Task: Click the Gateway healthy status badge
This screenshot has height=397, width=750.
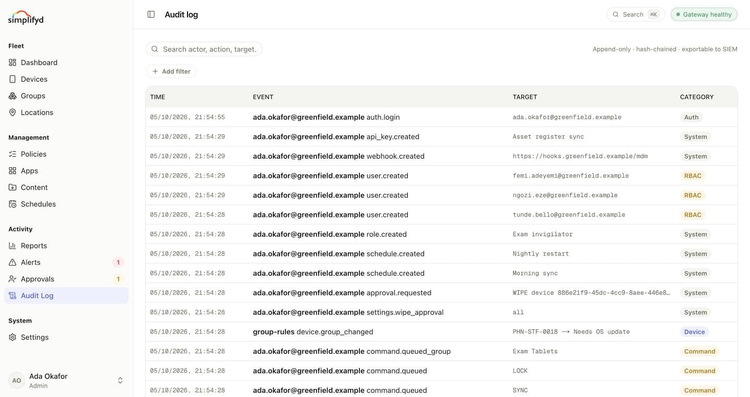Action: pyautogui.click(x=704, y=15)
